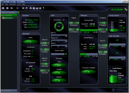This screenshot has height=93, width=129.
Task: Refresh data with the circular arrow icon
Action: coord(27,8)
